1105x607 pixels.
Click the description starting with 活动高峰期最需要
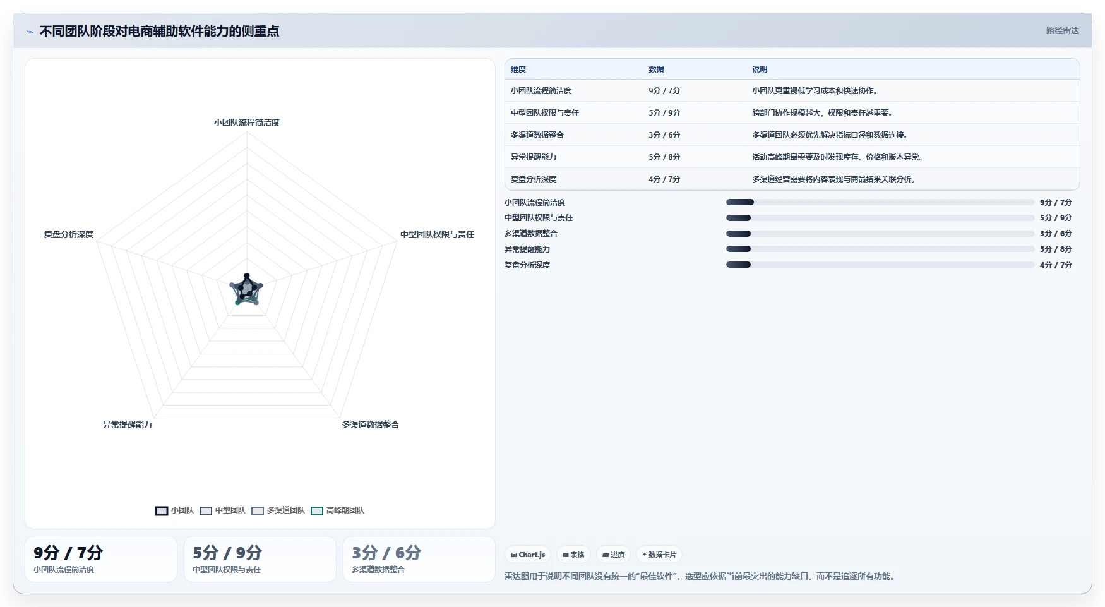837,157
